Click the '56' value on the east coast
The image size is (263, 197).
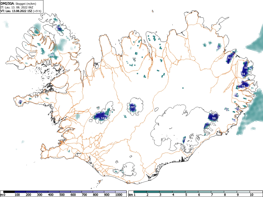246,68
